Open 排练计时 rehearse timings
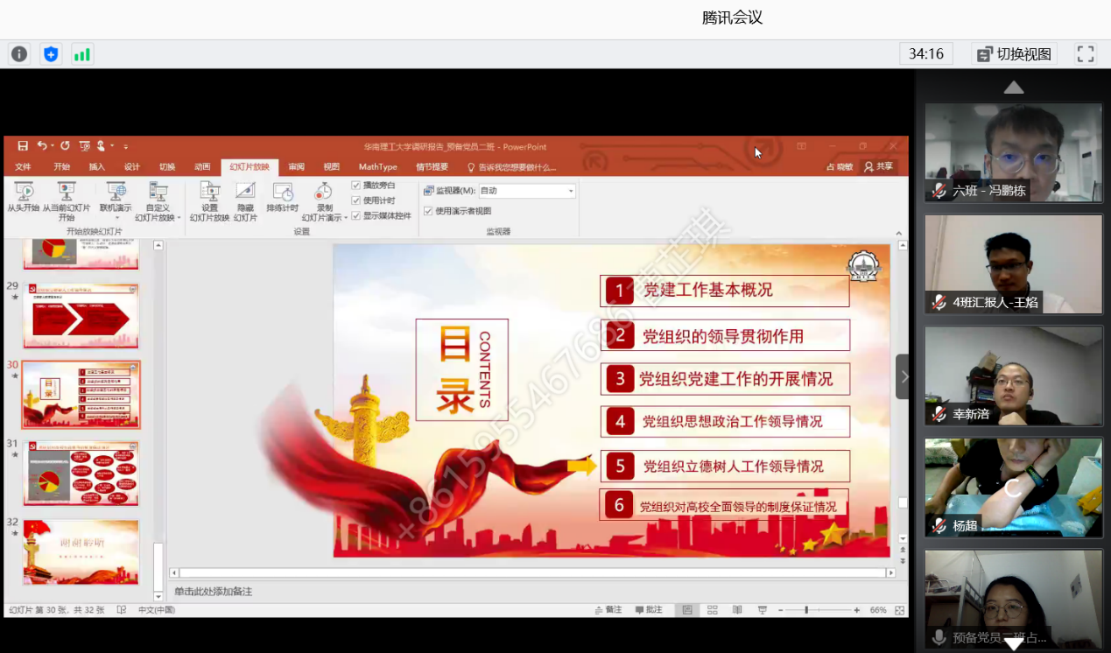 coord(282,200)
